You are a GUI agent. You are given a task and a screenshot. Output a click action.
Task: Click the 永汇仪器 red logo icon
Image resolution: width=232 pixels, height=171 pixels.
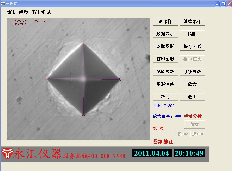[x=7, y=153]
